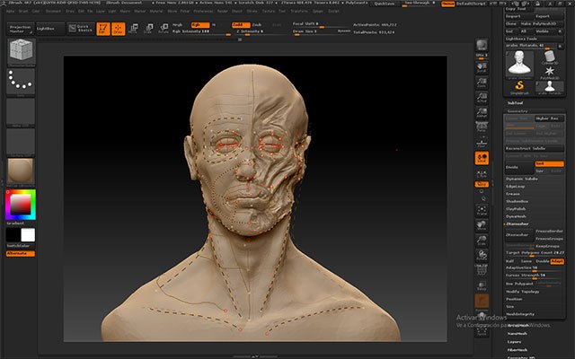Open the material sphere picker

pos(21,171)
